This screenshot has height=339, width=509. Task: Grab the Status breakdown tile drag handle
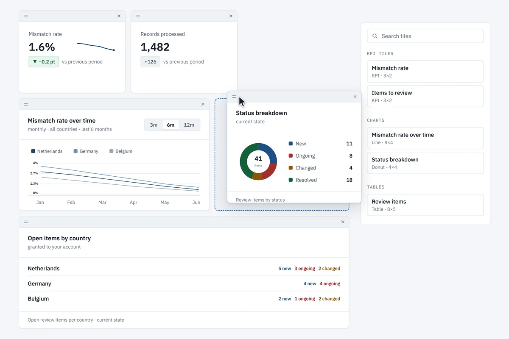(x=234, y=97)
